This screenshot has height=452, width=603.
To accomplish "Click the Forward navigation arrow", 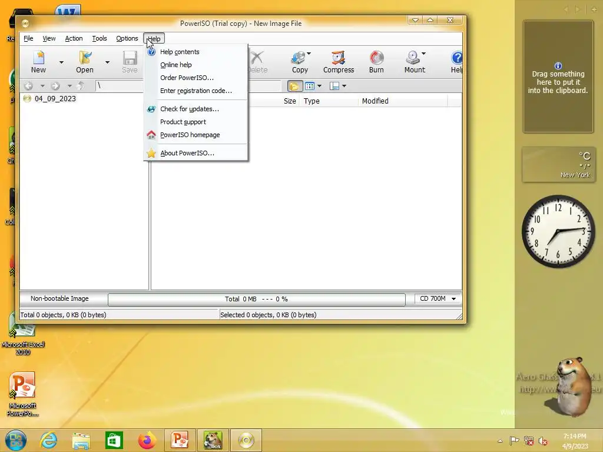I will [55, 86].
